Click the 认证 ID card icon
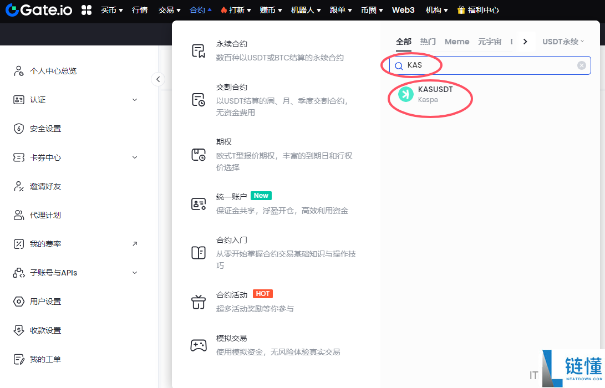The width and height of the screenshot is (605, 388). point(18,100)
